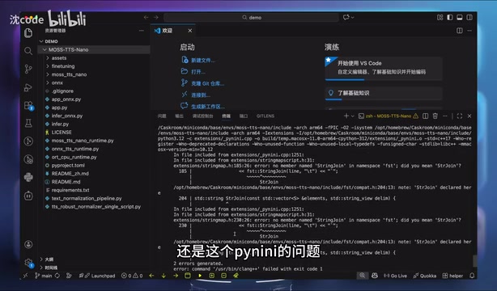
Task: Click Go Live in the status bar
Action: pos(396,276)
